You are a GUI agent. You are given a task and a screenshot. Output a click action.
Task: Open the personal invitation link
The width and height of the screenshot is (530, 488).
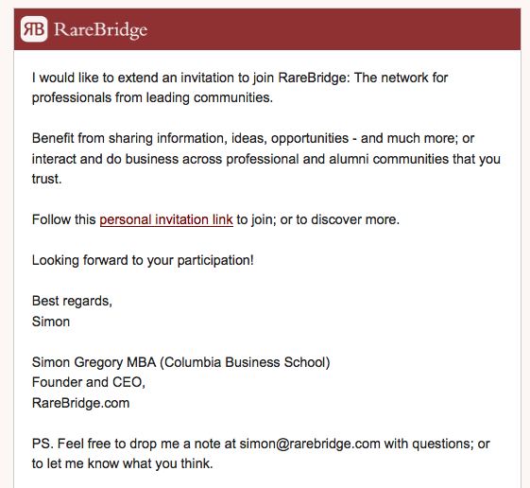(x=166, y=219)
